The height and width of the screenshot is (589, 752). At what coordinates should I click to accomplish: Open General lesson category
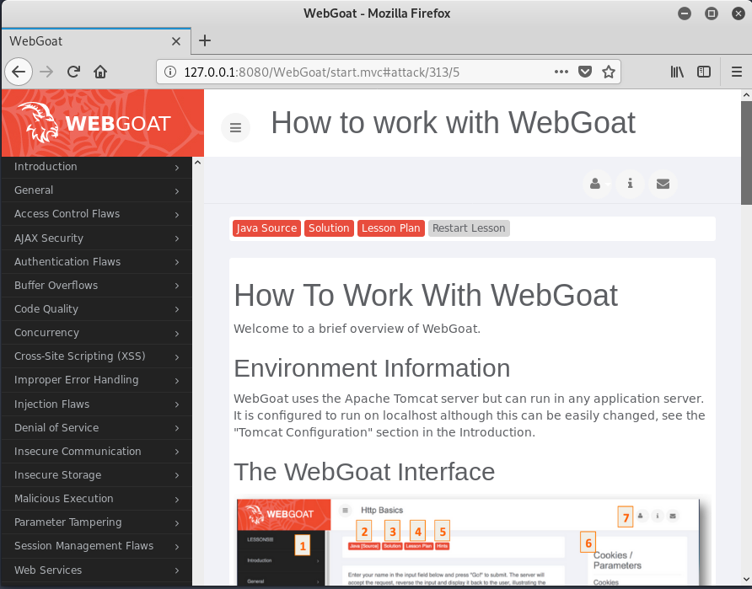point(97,190)
